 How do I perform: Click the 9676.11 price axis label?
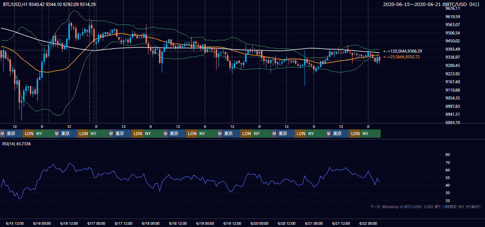pyautogui.click(x=453, y=8)
